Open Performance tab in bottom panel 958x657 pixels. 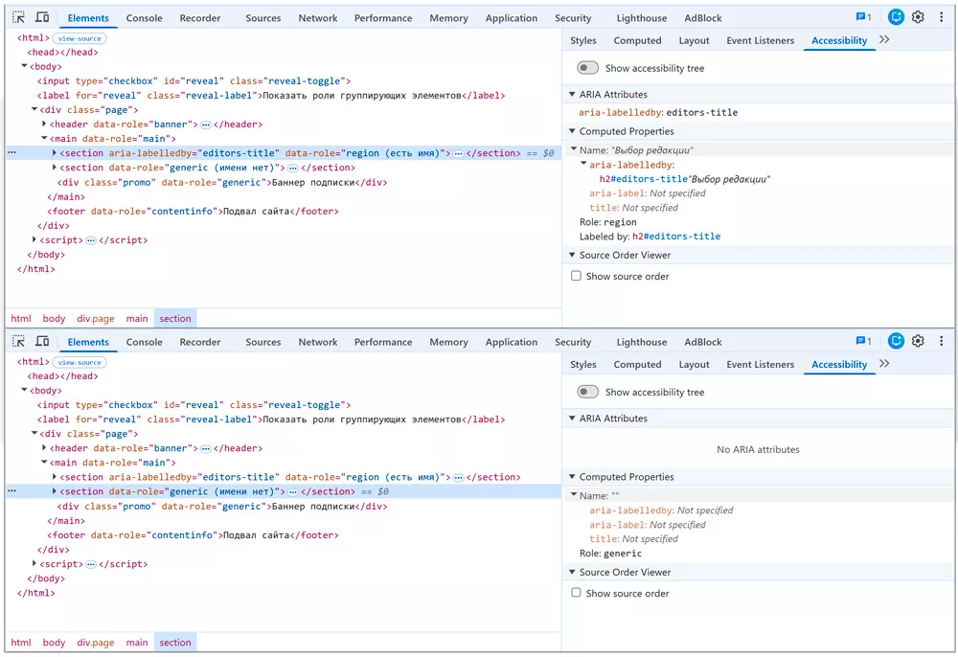click(383, 342)
